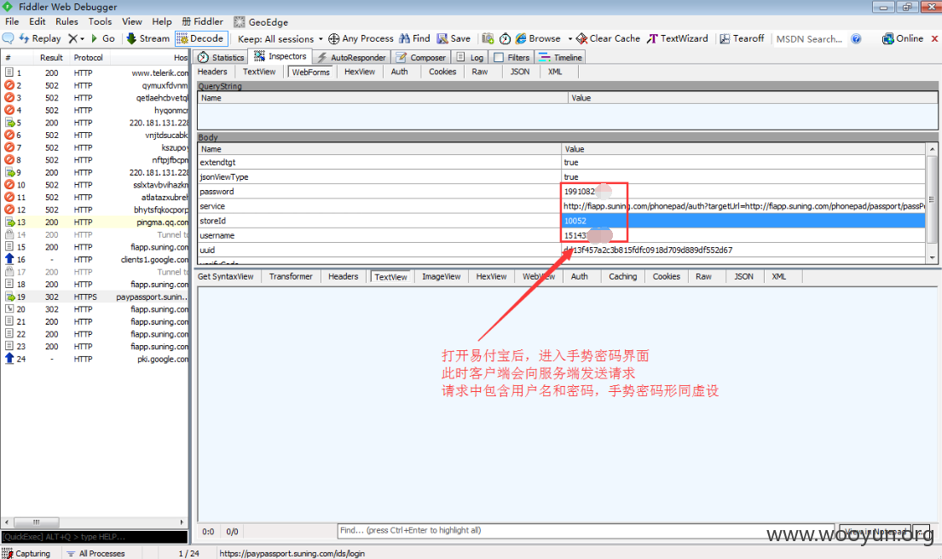Switch to the Composer tab
This screenshot has width=942, height=559.
tap(420, 57)
